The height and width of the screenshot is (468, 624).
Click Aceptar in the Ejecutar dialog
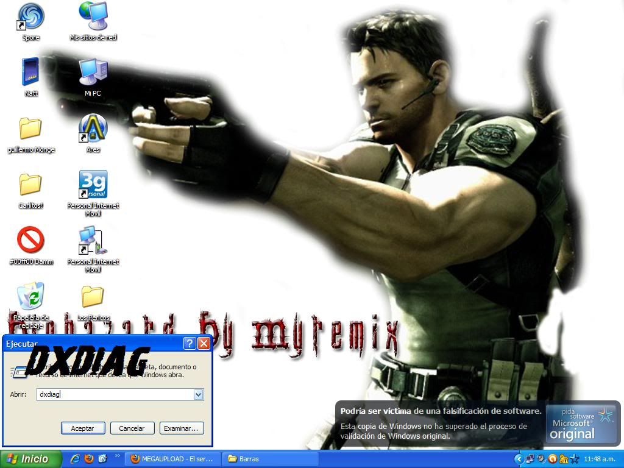click(x=83, y=428)
